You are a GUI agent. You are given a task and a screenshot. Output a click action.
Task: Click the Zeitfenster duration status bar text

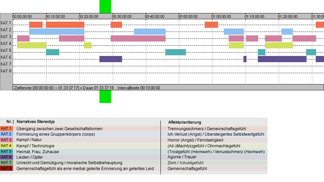click(87, 88)
